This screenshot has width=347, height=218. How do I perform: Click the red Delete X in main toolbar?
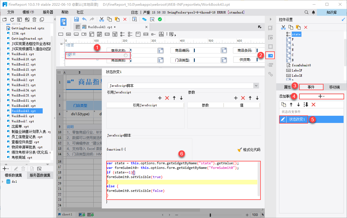125,19
